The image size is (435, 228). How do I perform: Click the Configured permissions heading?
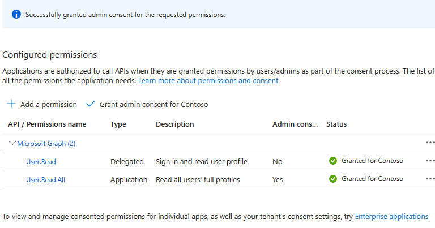(x=50, y=54)
